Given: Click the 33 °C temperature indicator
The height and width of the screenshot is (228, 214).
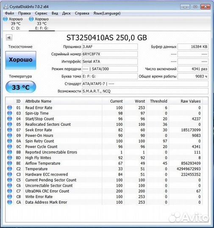Looking at the screenshot, I should tap(21, 87).
